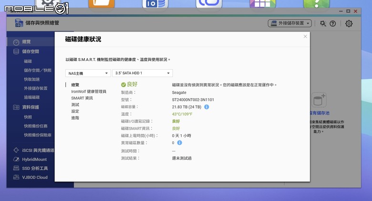This screenshot has height=201, width=372.
Task: Open the colorful grid App Center desktop icon
Action: click(x=263, y=4)
